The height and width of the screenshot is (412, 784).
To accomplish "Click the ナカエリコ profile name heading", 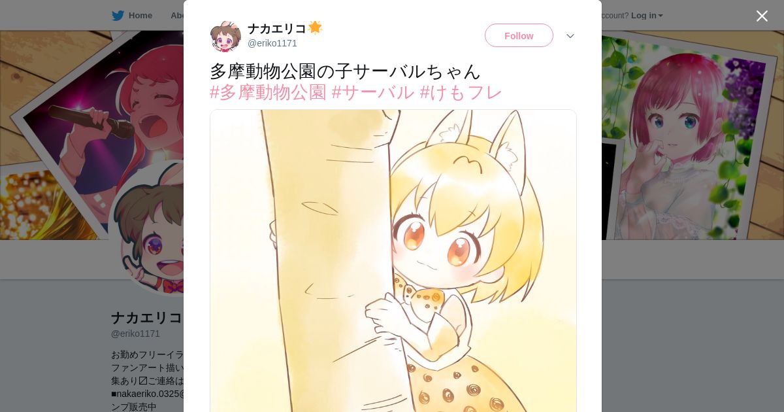I will pyautogui.click(x=147, y=318).
